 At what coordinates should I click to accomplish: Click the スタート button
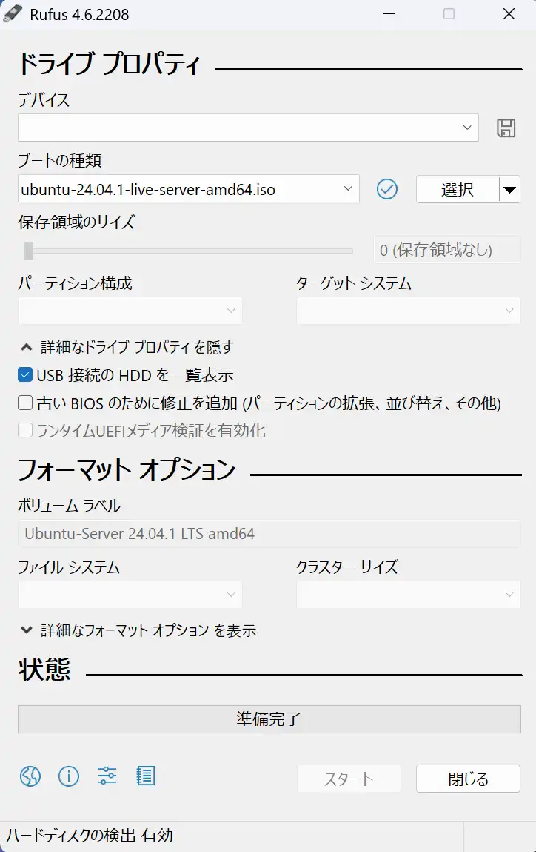(349, 779)
